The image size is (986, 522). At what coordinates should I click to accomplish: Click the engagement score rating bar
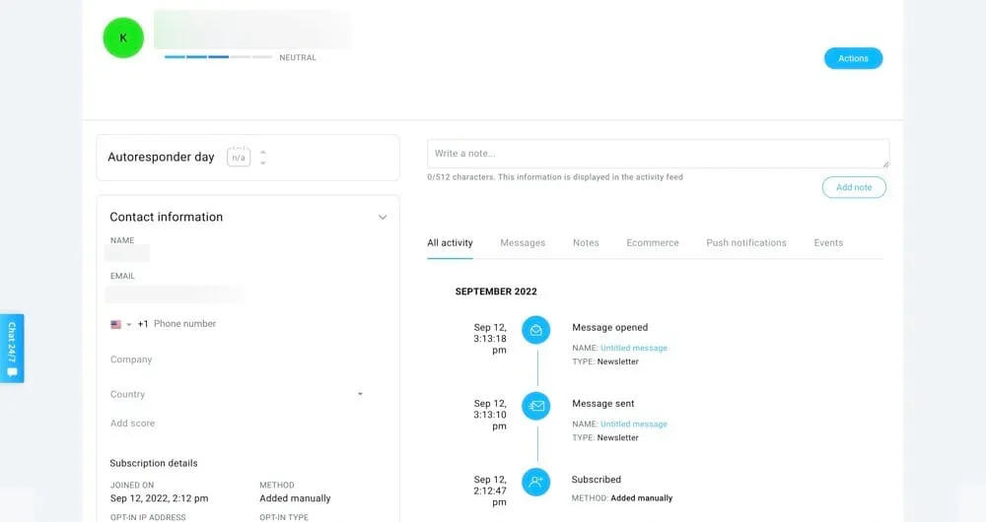218,57
